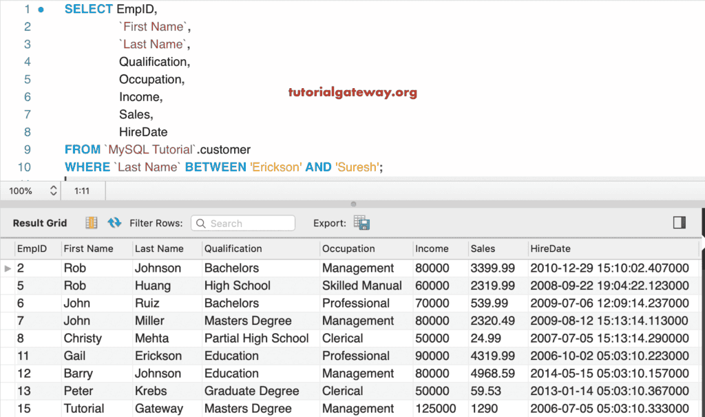Click line number 10 in the gutter
The width and height of the screenshot is (705, 417).
click(24, 167)
